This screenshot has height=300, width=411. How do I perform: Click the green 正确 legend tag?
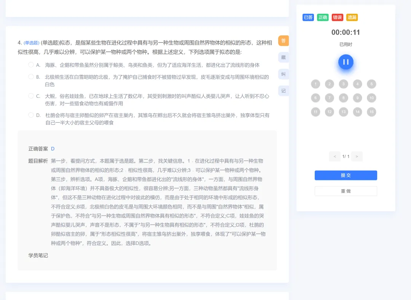323,17
